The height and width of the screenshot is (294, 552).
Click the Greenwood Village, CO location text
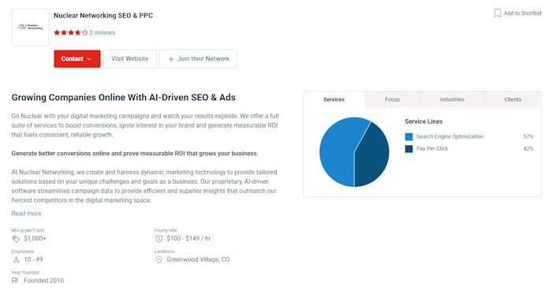pyautogui.click(x=198, y=259)
